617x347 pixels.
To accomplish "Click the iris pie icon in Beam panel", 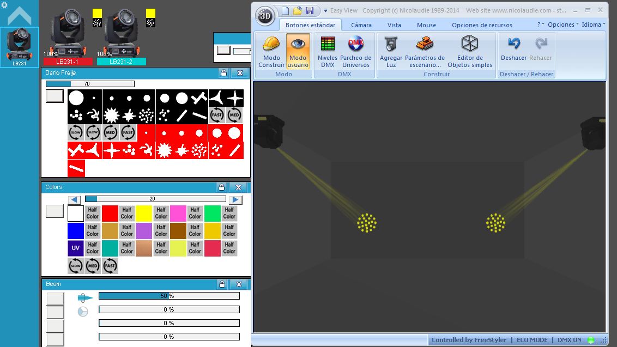I will click(x=83, y=312).
